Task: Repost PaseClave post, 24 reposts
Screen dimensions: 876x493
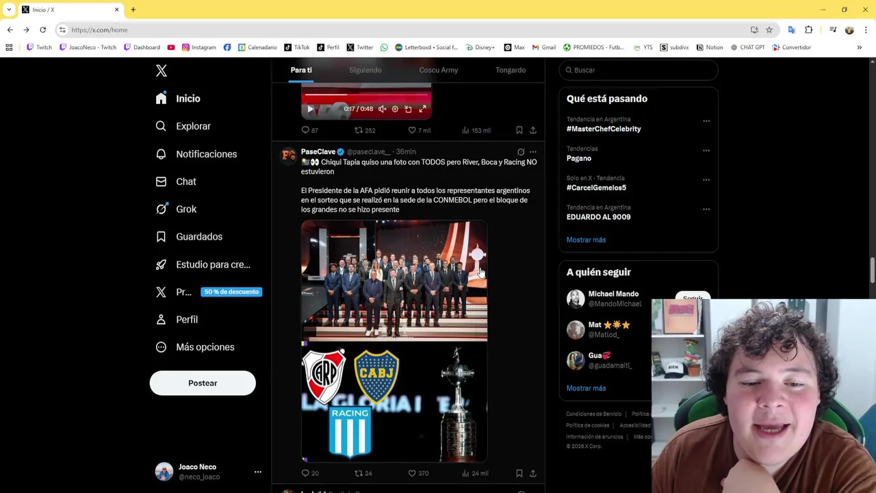Action: click(x=363, y=473)
